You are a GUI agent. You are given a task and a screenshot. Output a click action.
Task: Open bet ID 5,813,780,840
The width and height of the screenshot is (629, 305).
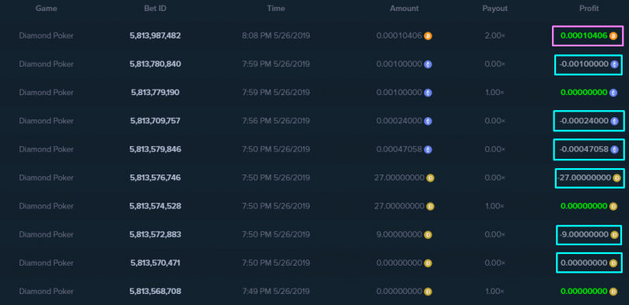[155, 64]
